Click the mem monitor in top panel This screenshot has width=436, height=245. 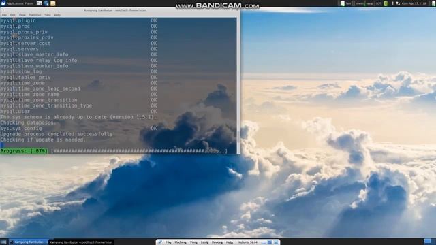point(360,3)
